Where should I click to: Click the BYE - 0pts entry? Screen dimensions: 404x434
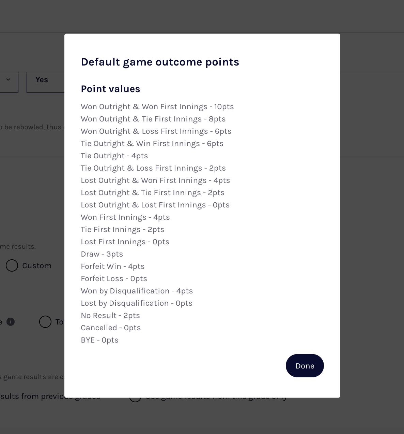99,340
